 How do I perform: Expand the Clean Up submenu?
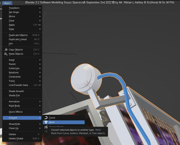click(x=22, y=128)
